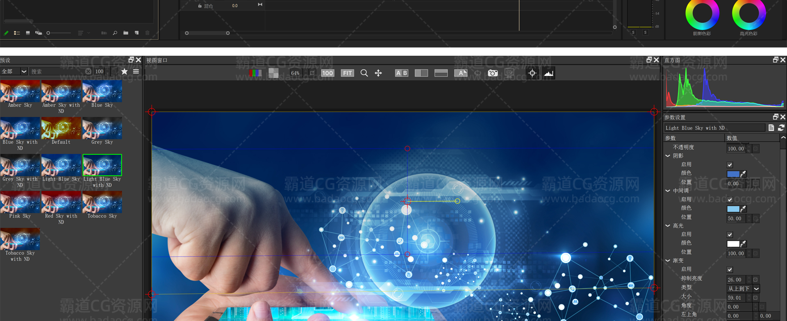This screenshot has height=321, width=787.
Task: Select the magnifier zoom tool
Action: click(x=364, y=73)
